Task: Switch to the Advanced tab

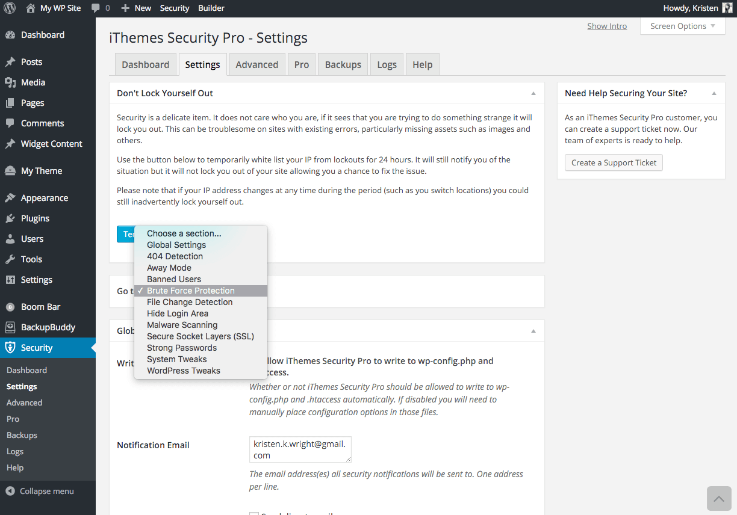Action: [257, 64]
